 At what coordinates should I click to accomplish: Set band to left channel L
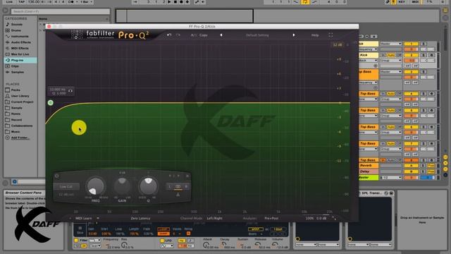point(170,186)
